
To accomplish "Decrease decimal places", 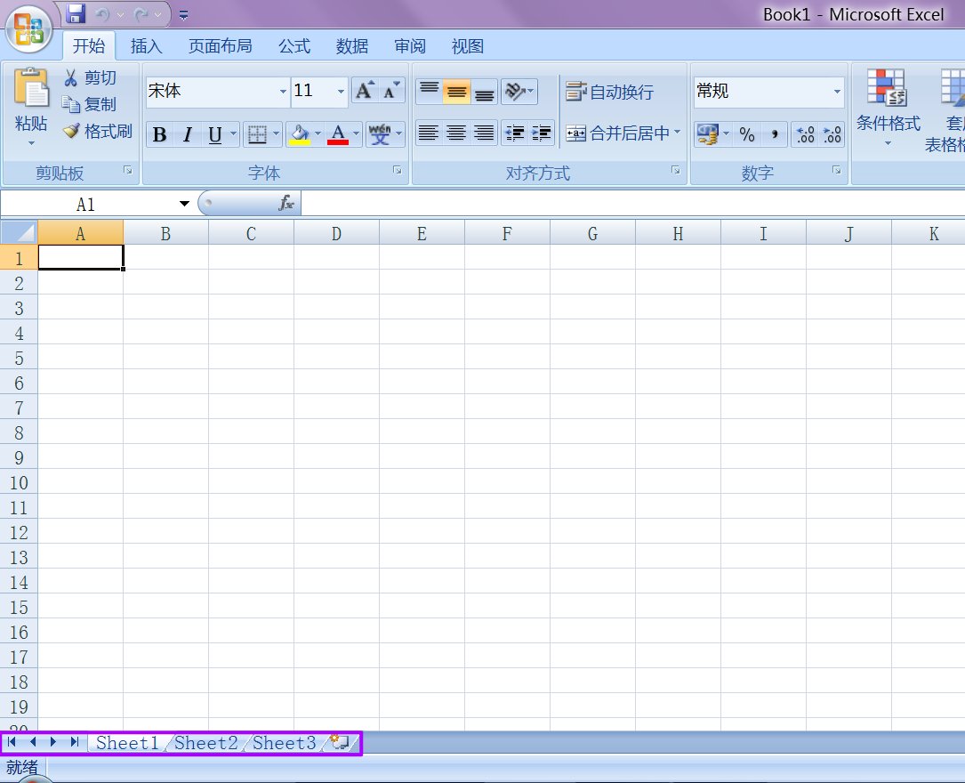I will (832, 134).
